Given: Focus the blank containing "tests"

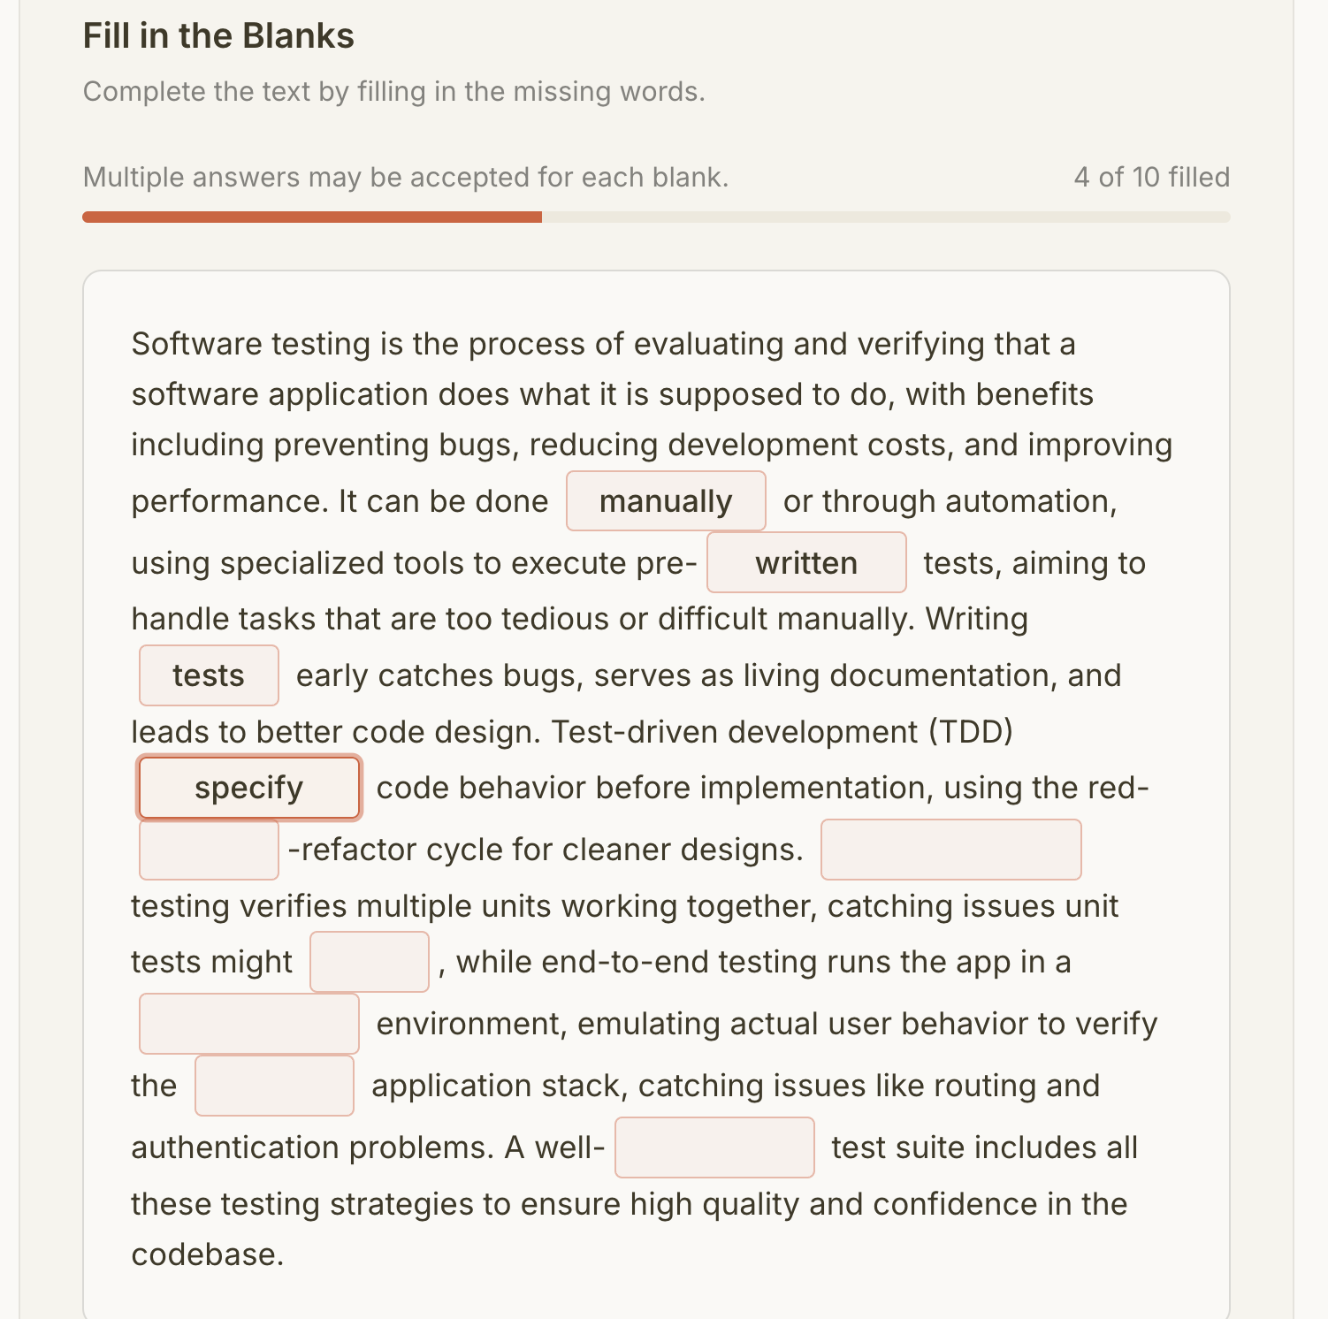Looking at the screenshot, I should (209, 675).
